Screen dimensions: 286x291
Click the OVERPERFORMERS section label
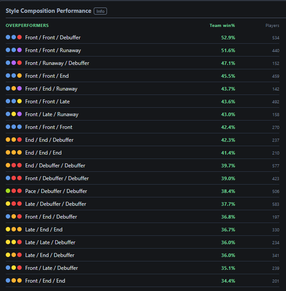pos(27,26)
